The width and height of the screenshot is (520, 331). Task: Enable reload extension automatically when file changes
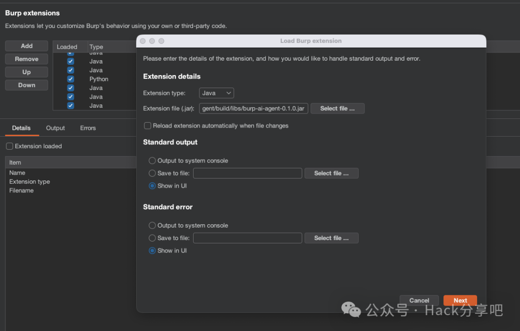coord(147,126)
